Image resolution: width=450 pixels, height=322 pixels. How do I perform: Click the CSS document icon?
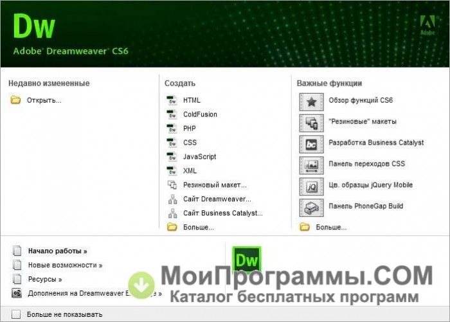pos(172,142)
